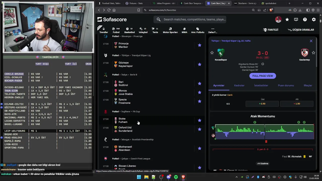This screenshot has height=181, width=322.
Task: Click the FULL PAGE VIEW button
Action: (x=263, y=76)
